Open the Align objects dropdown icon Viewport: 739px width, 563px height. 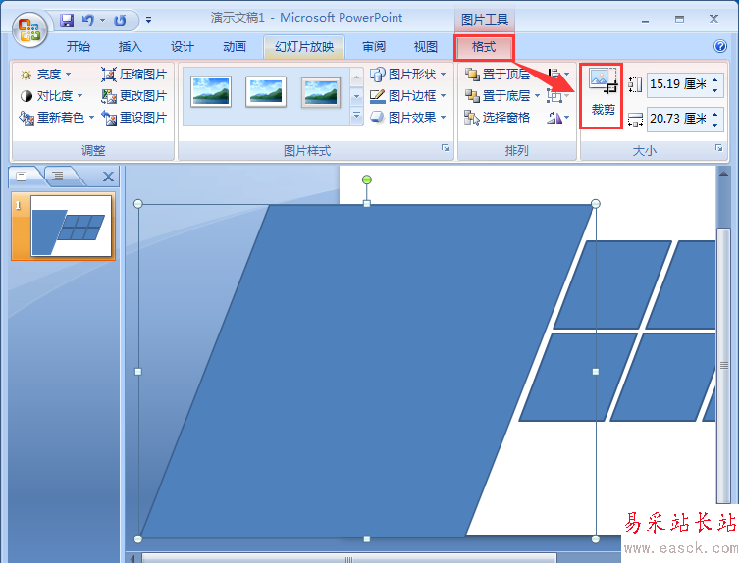[558, 75]
